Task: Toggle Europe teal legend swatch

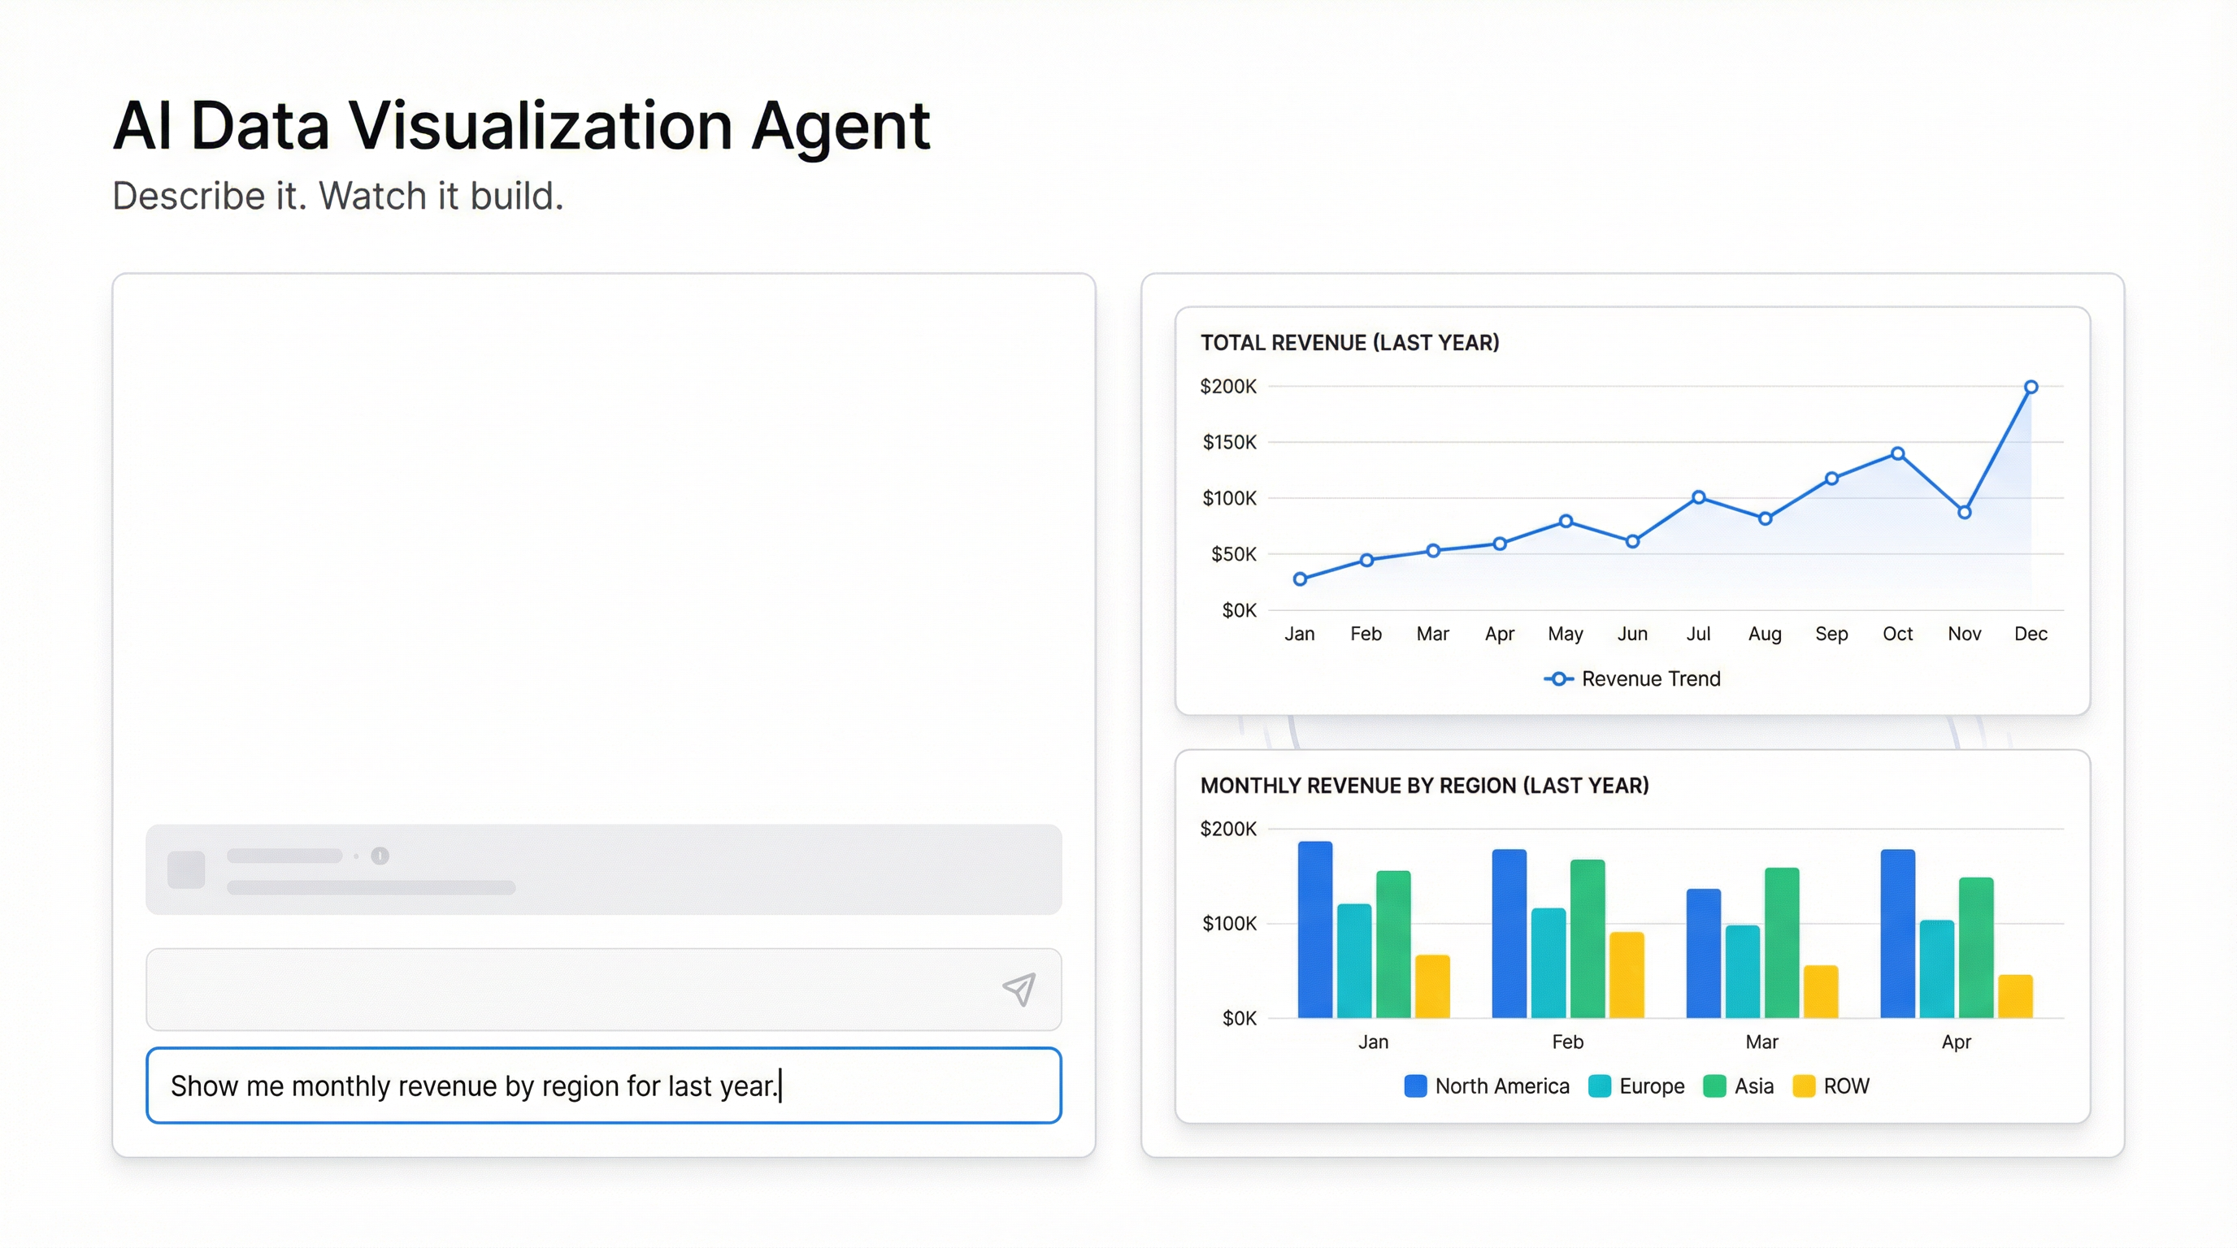Action: coord(1599,1086)
